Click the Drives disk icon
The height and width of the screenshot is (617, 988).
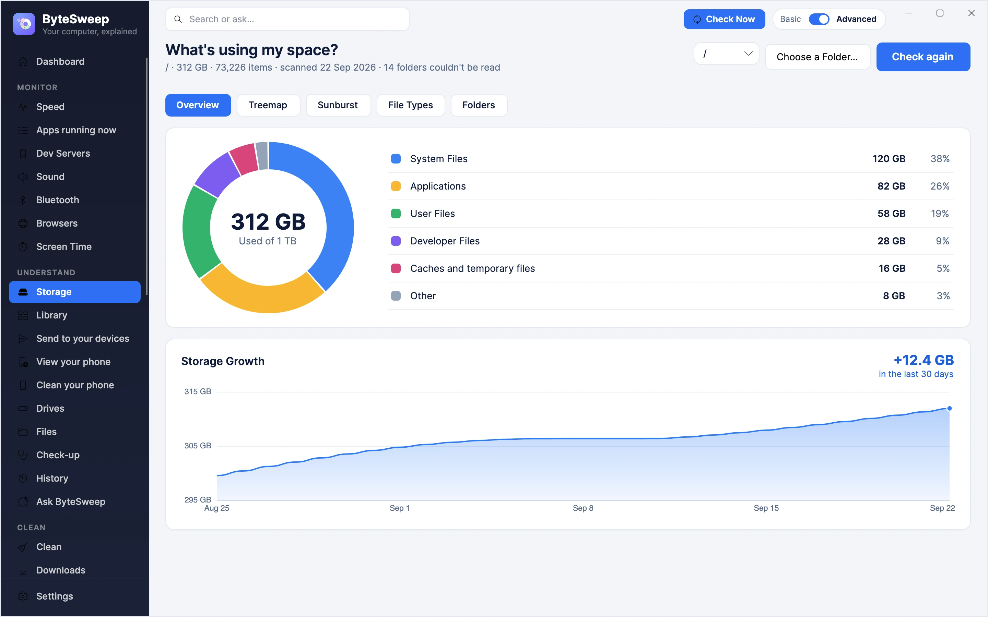[23, 408]
